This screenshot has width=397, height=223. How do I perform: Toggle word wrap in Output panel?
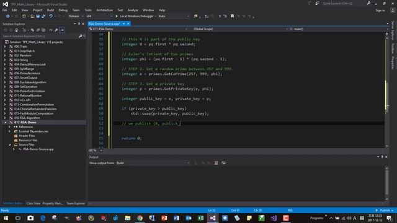pos(223,163)
